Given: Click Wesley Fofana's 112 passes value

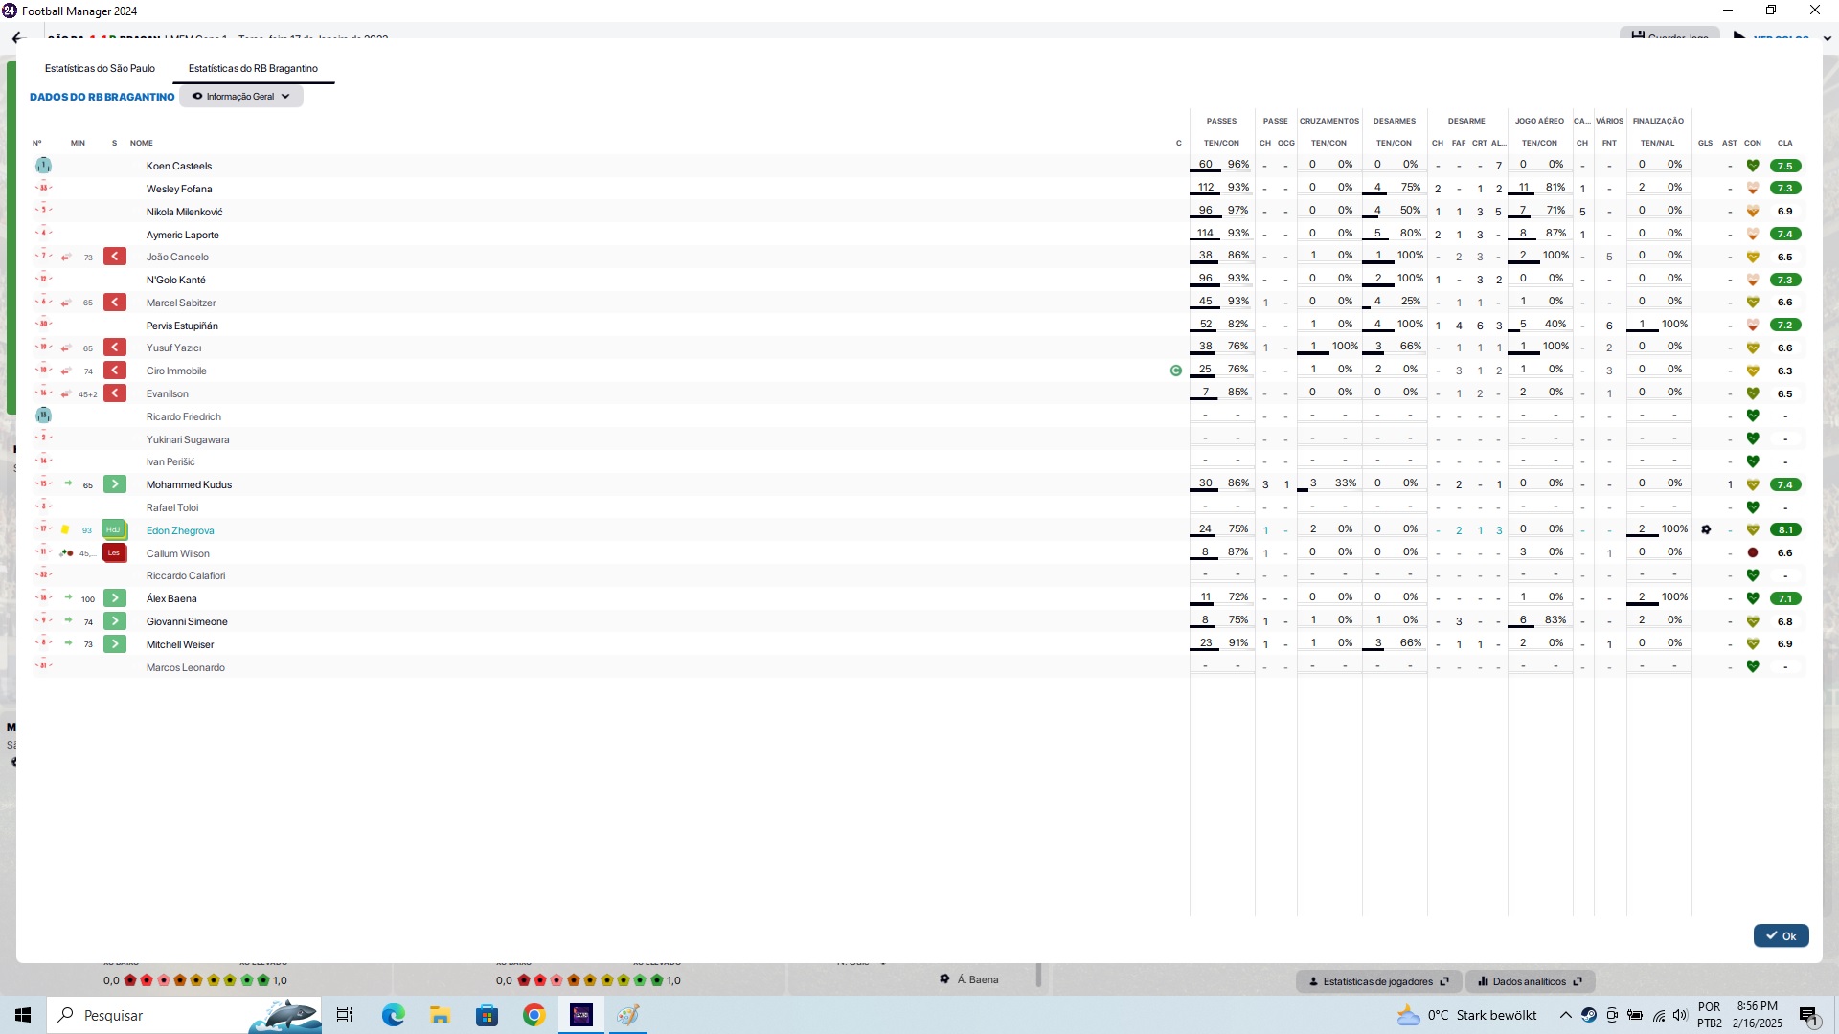Looking at the screenshot, I should tap(1206, 187).
